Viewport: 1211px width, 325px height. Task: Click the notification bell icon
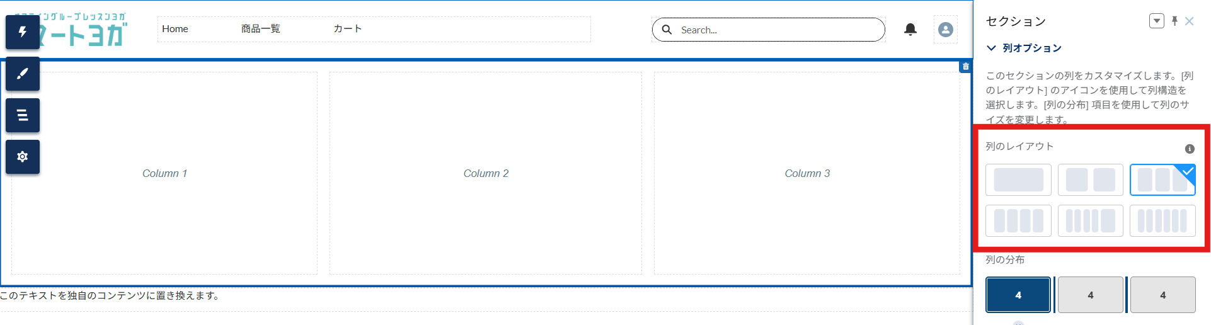coord(910,30)
